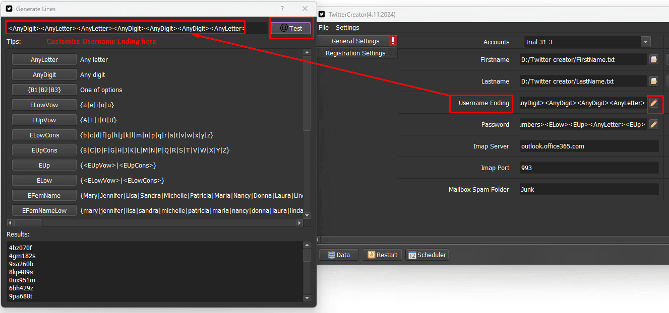
Task: Click the Firstname file path field
Action: tap(583, 59)
